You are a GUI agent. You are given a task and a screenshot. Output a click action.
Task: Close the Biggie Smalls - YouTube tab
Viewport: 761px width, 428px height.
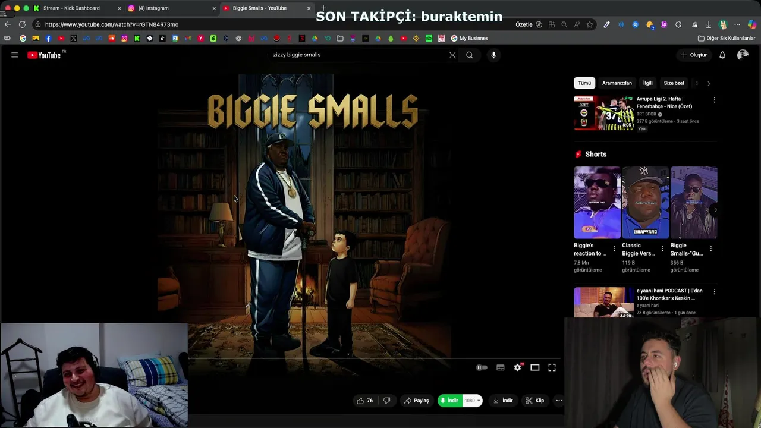click(x=309, y=8)
